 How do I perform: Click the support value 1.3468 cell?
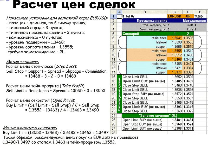[175, 60]
